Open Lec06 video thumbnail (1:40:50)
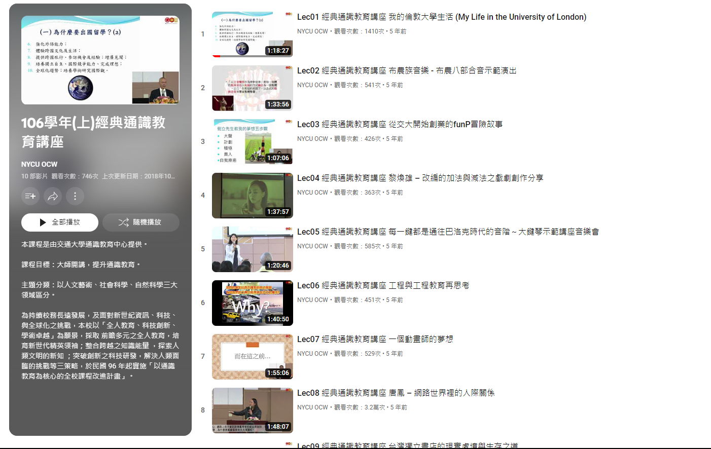This screenshot has height=449, width=711. (253, 303)
